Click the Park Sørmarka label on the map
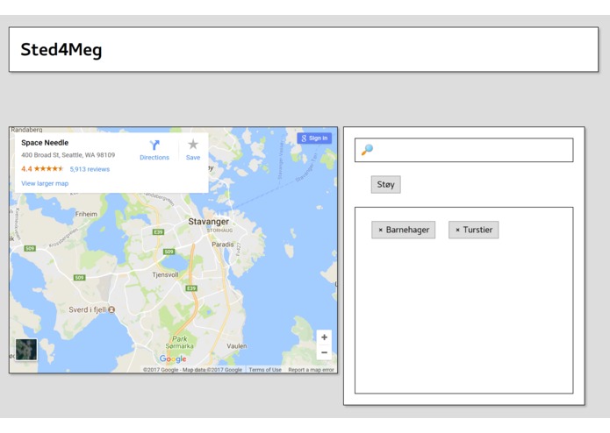Image resolution: width=610 pixels, height=433 pixels. [x=179, y=342]
